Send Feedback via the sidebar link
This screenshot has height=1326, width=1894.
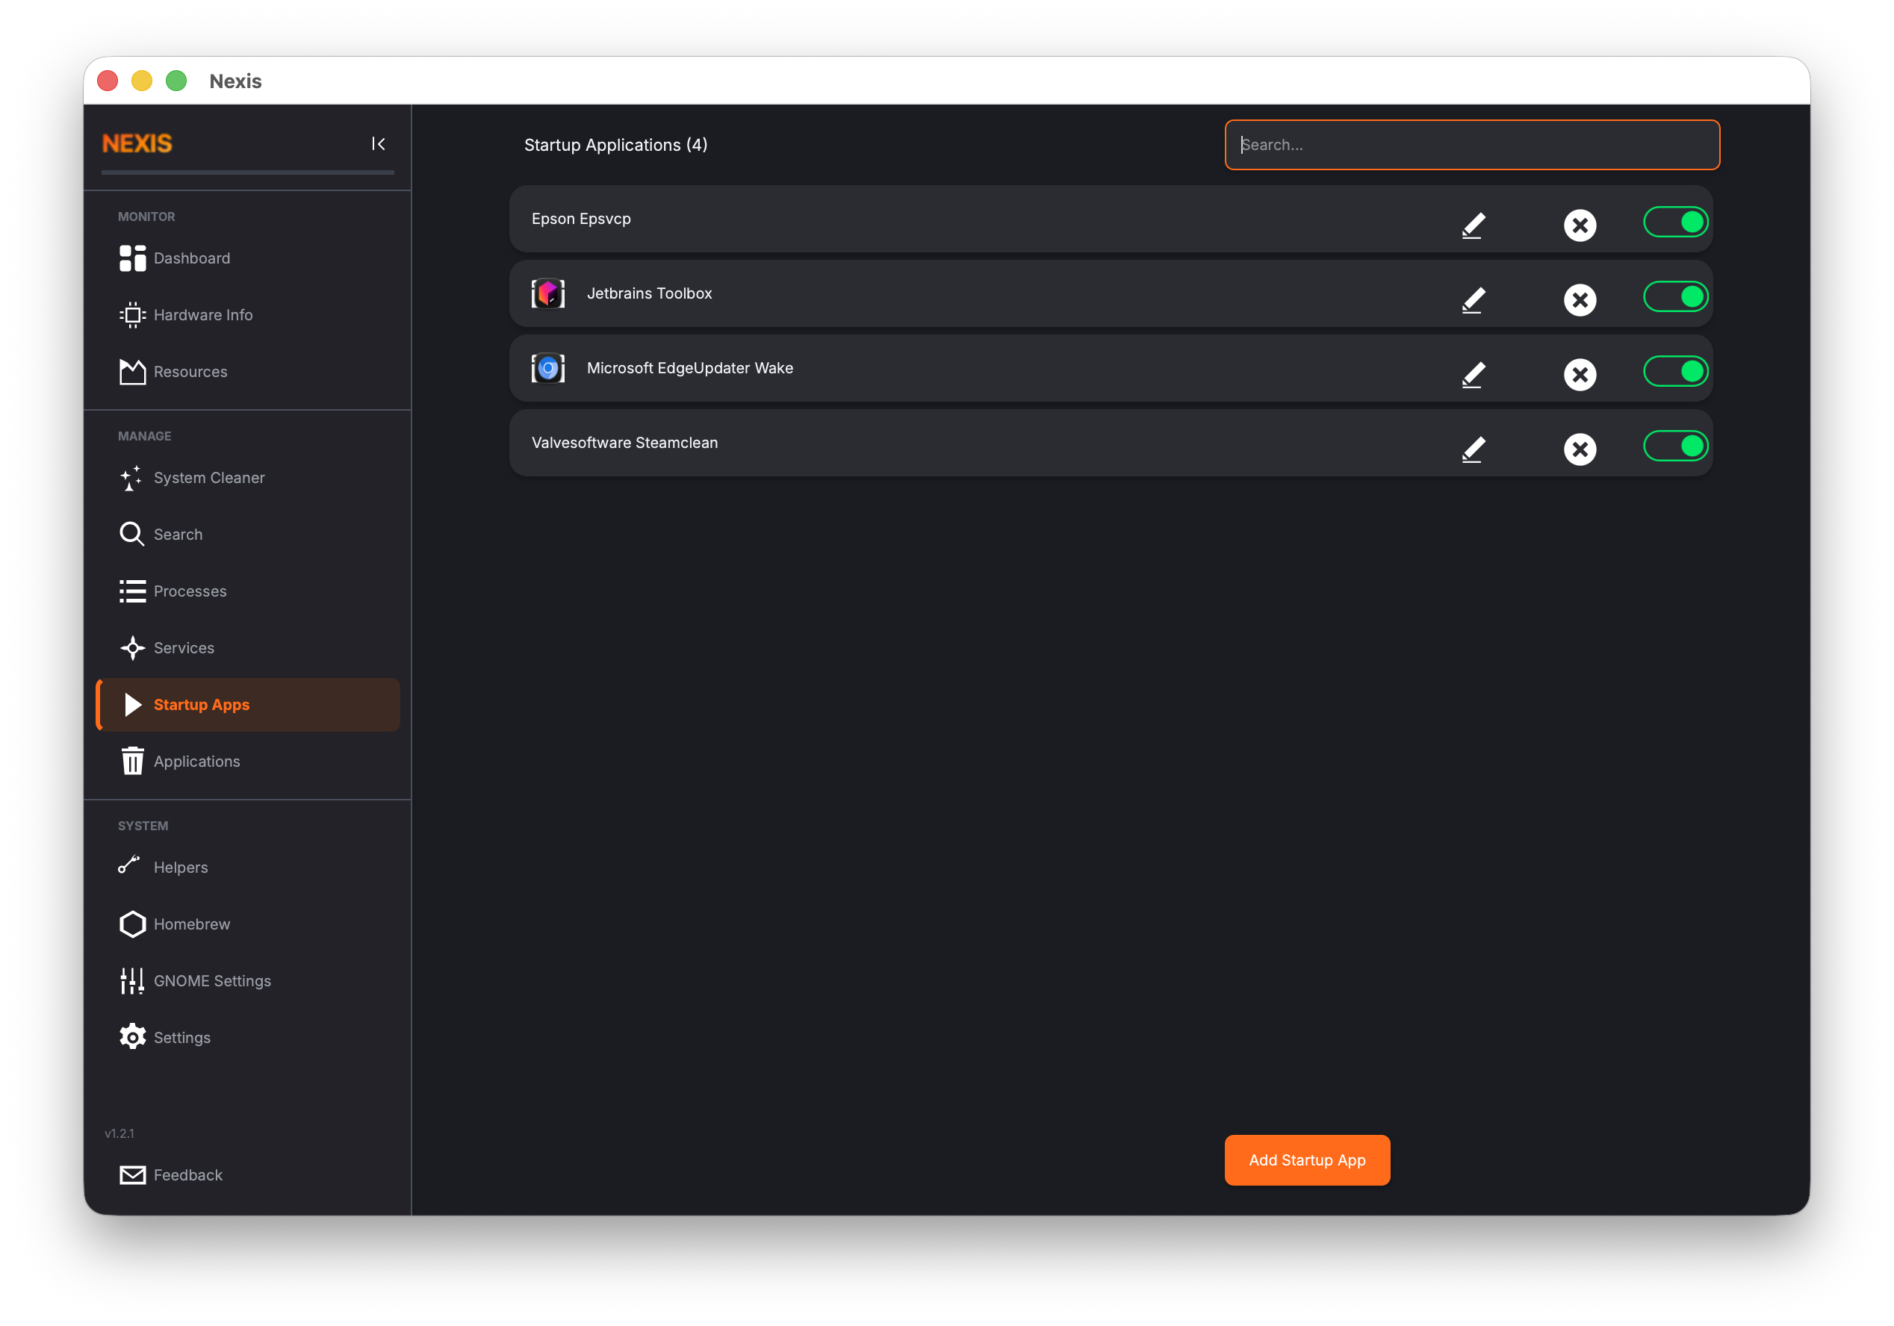(x=188, y=1174)
